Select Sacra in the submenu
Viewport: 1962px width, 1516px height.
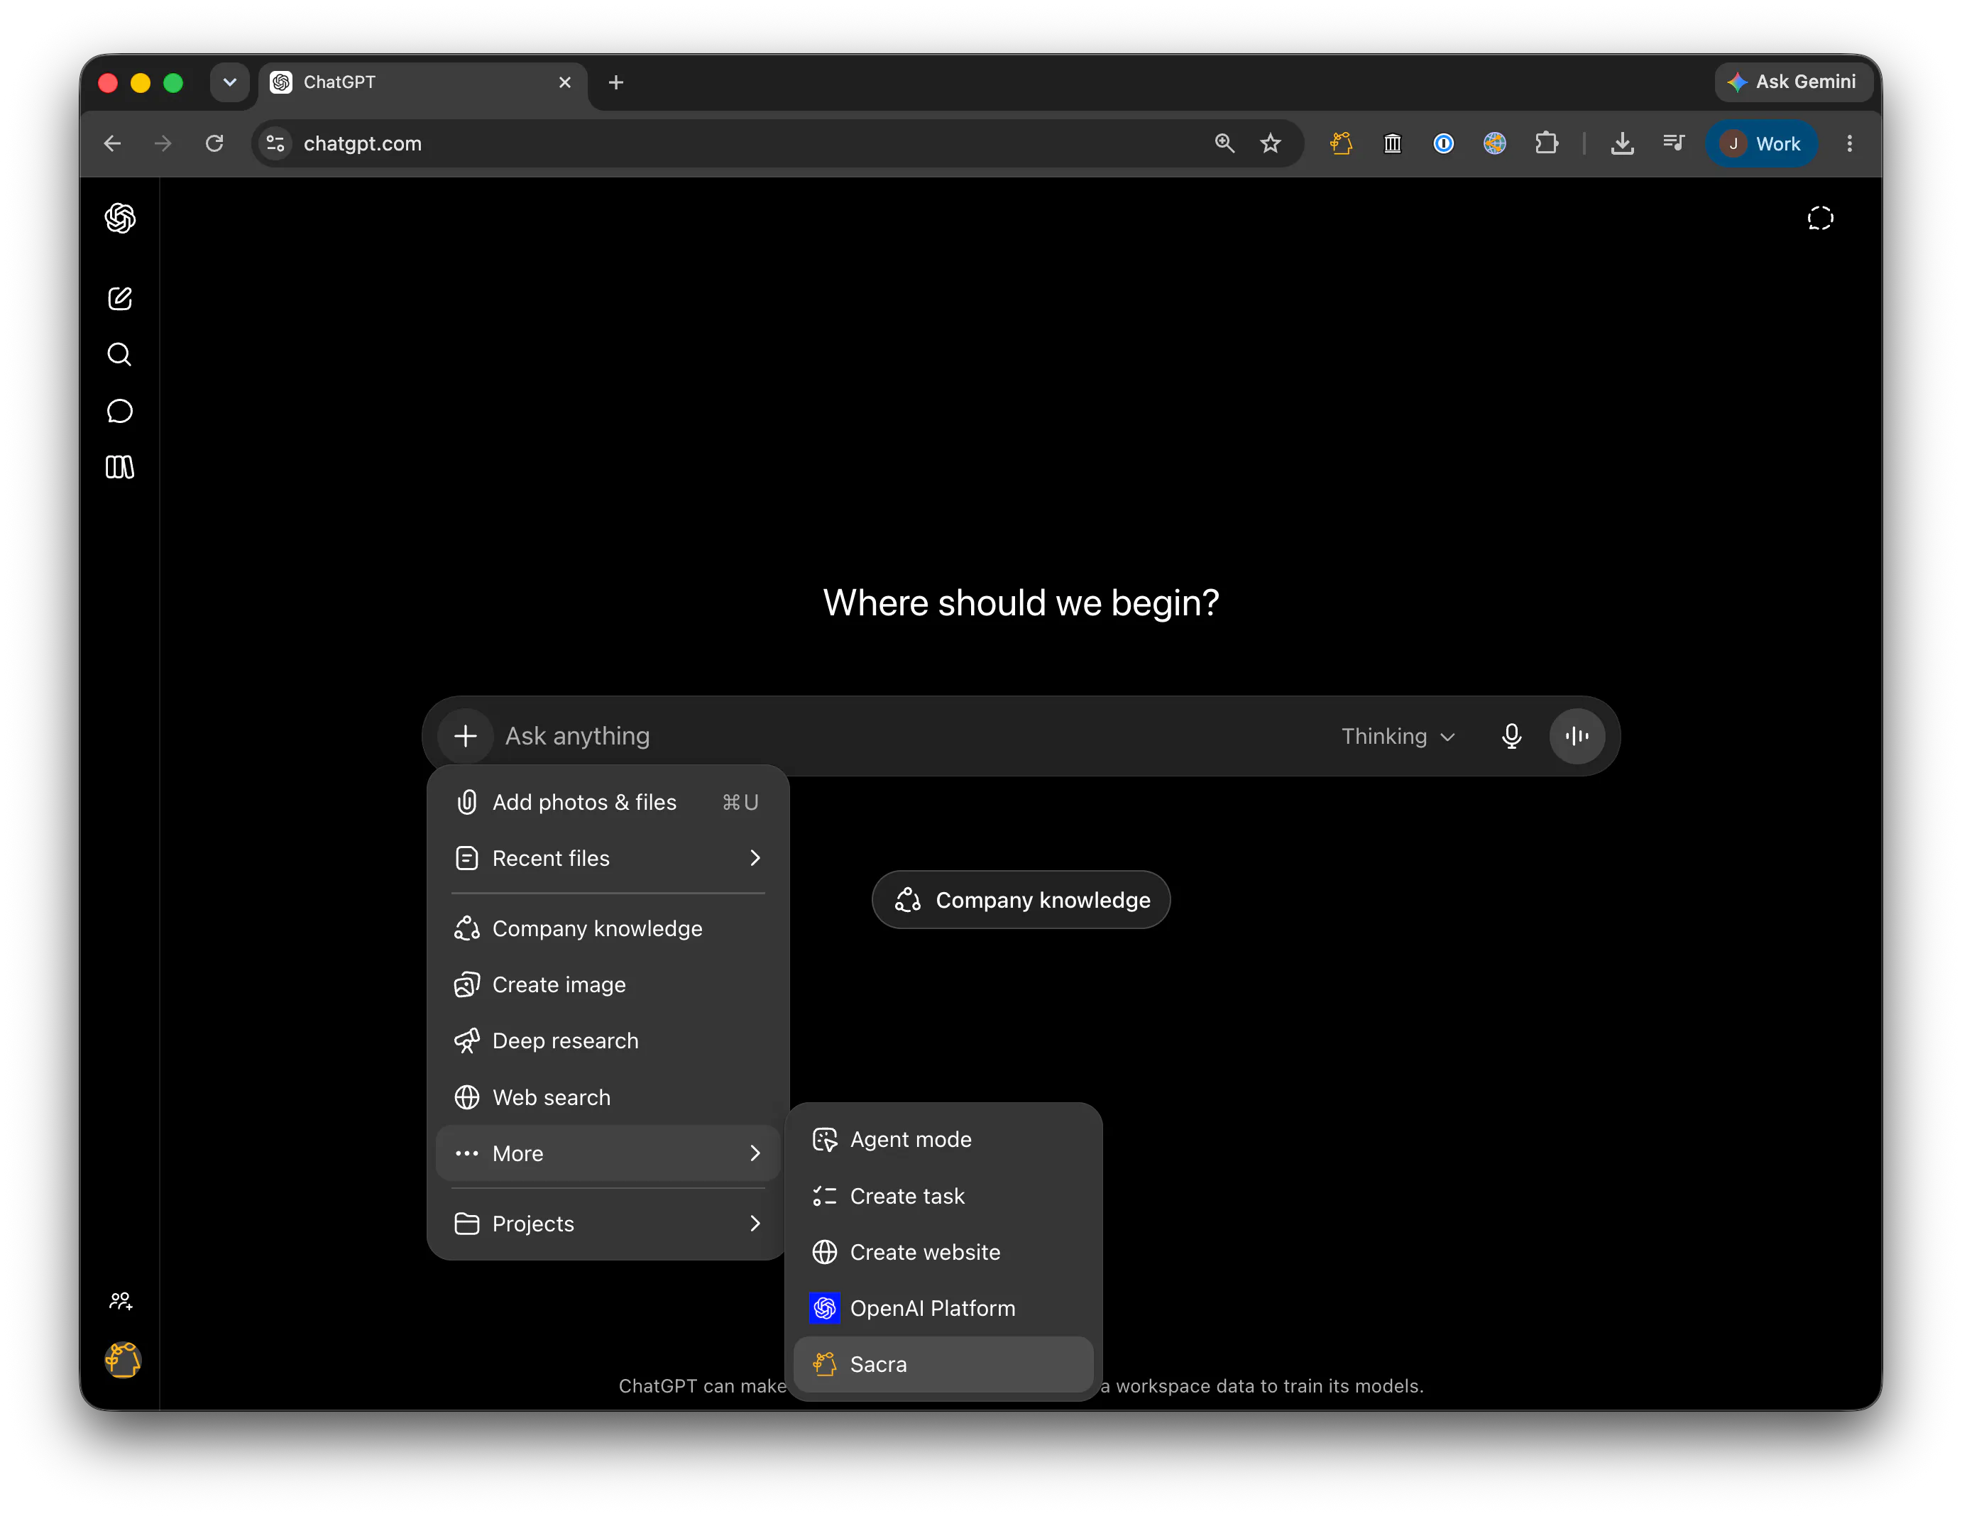click(x=943, y=1364)
